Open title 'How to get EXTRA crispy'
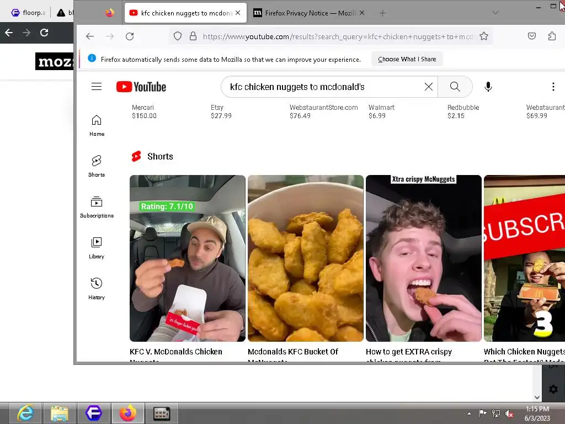The width and height of the screenshot is (565, 424). (x=409, y=352)
